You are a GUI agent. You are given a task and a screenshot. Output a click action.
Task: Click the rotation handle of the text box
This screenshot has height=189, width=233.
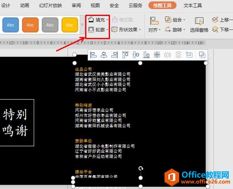pyautogui.click(x=141, y=168)
